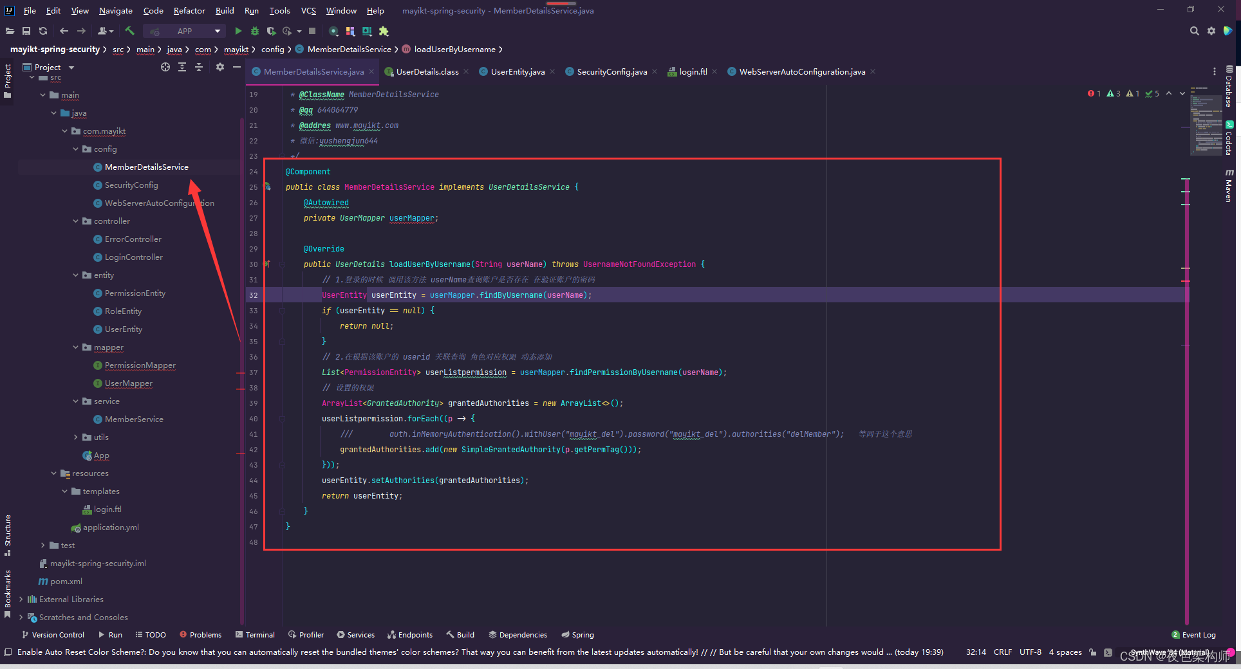Screen dimensions: 1241x669
Task: Run APP with coverage shield icon
Action: coord(271,31)
